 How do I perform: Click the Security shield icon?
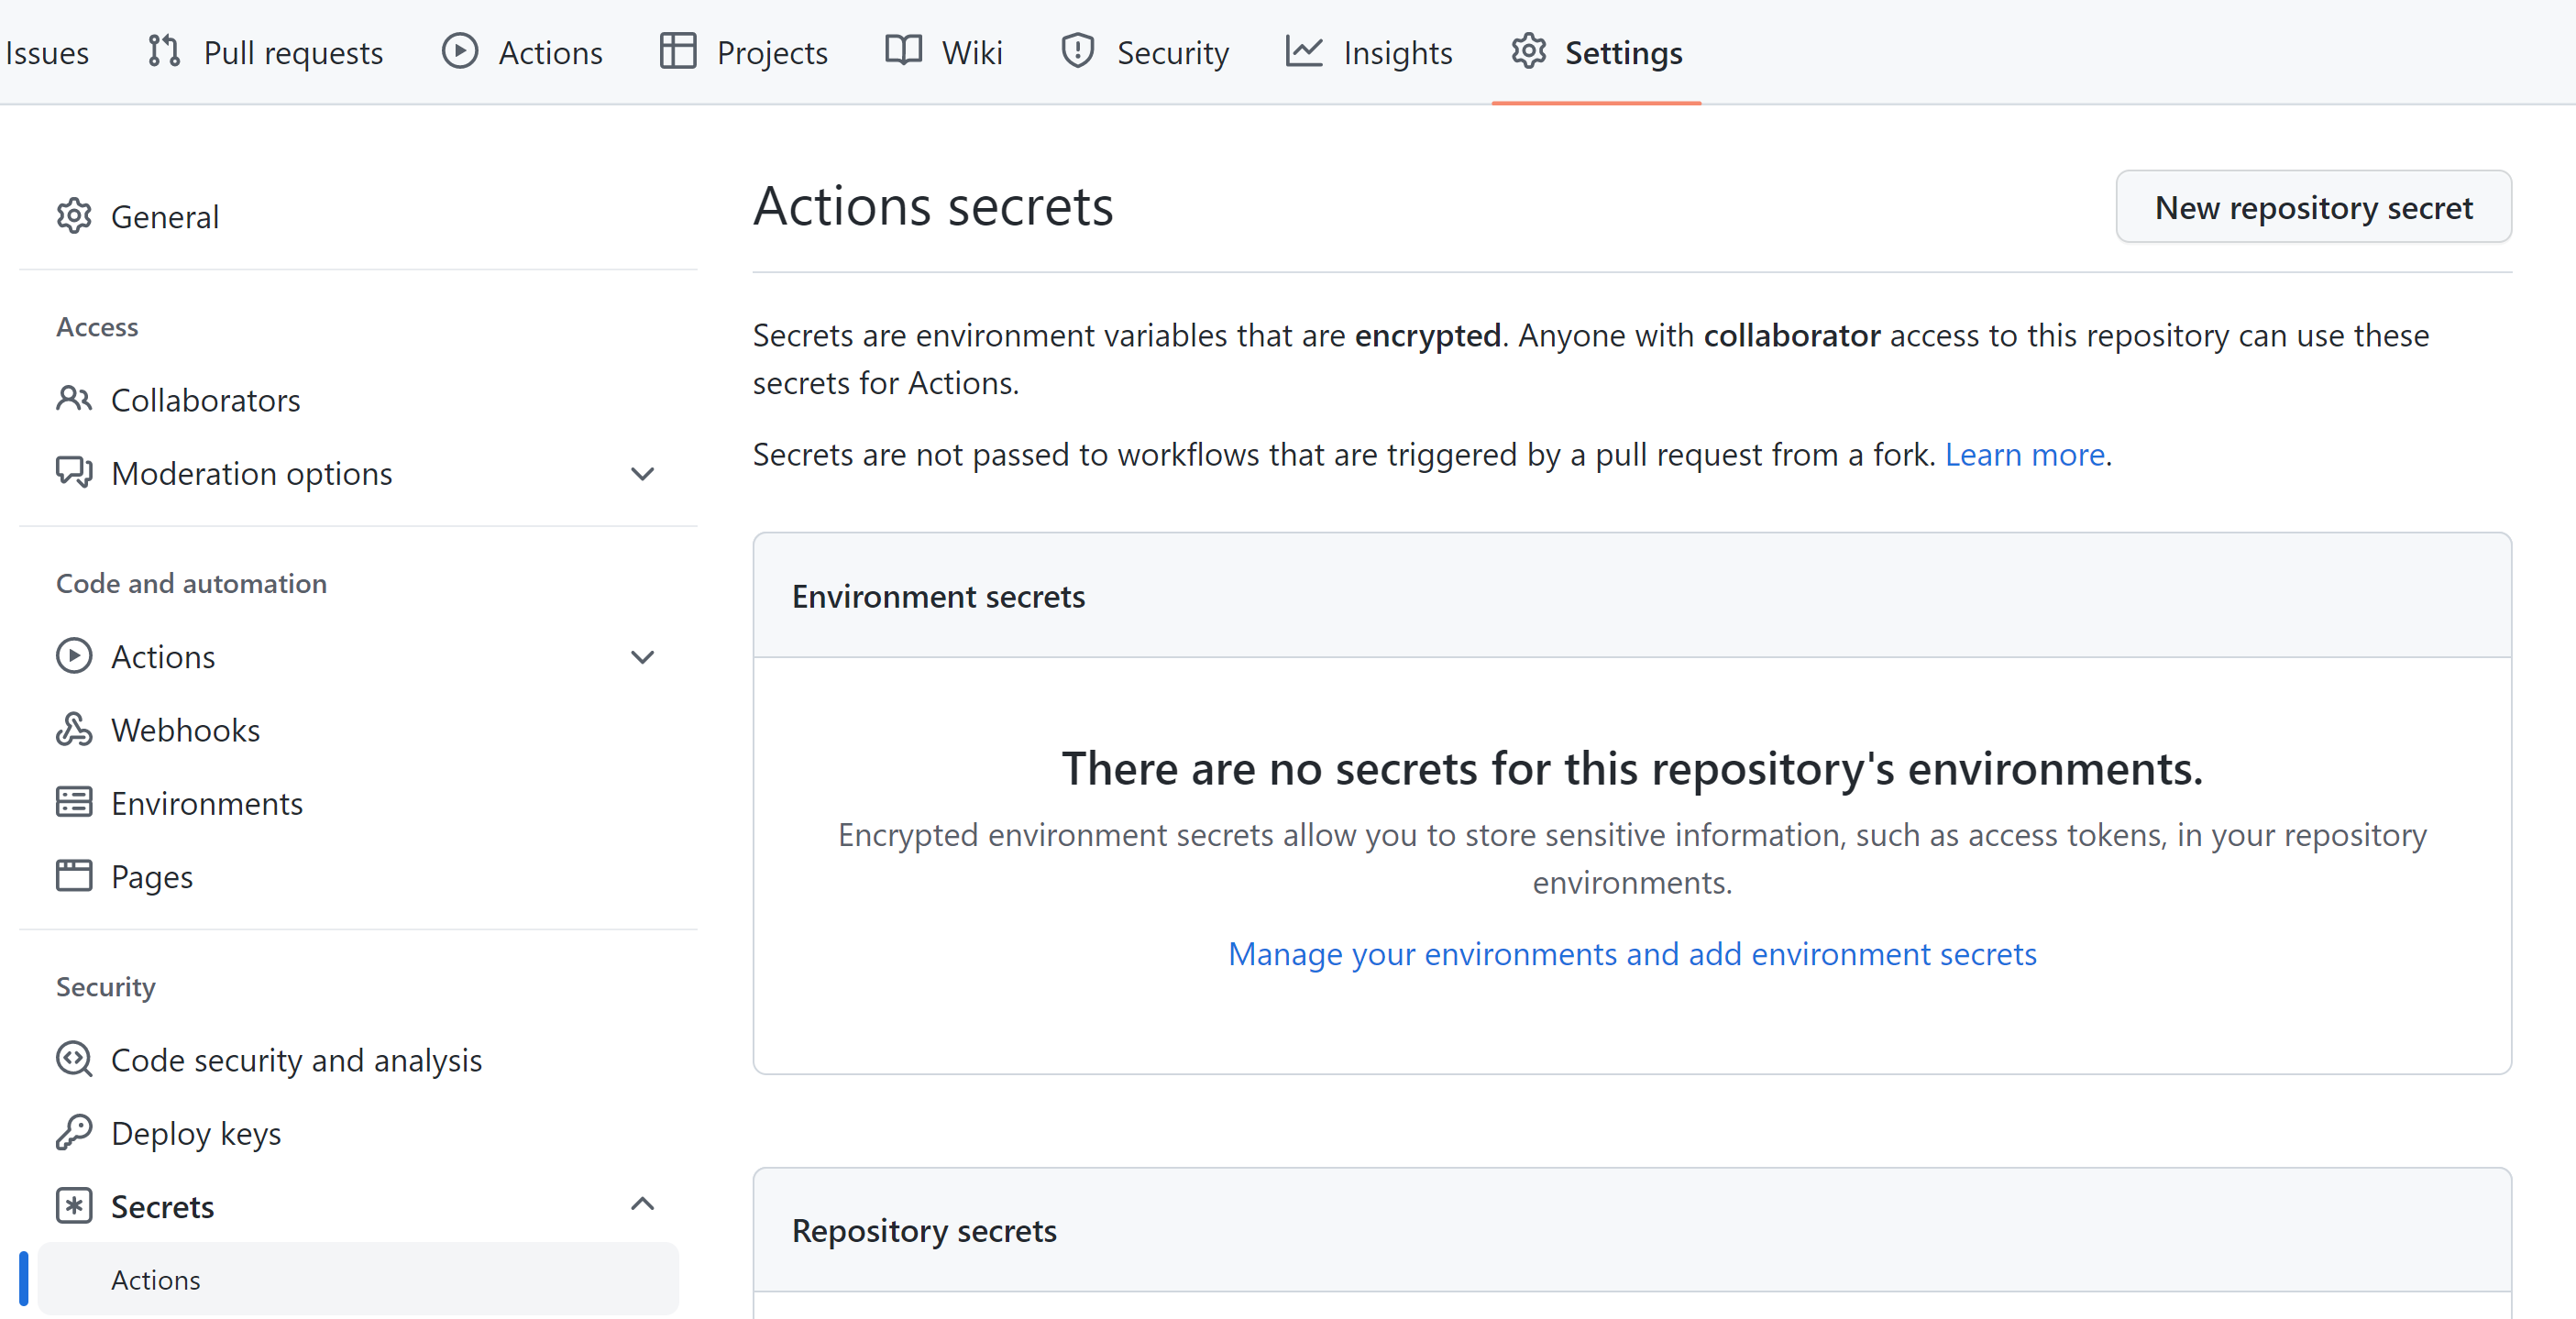1078,51
